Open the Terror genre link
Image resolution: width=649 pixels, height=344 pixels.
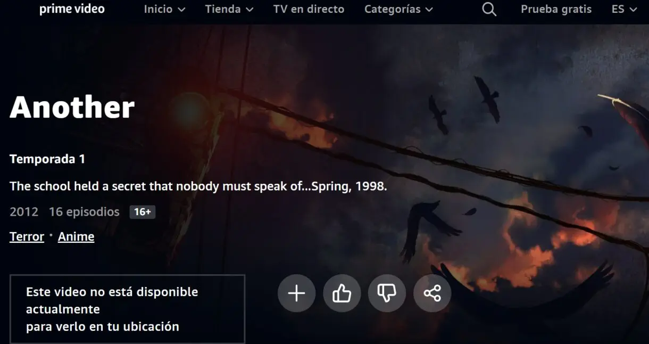pyautogui.click(x=27, y=237)
